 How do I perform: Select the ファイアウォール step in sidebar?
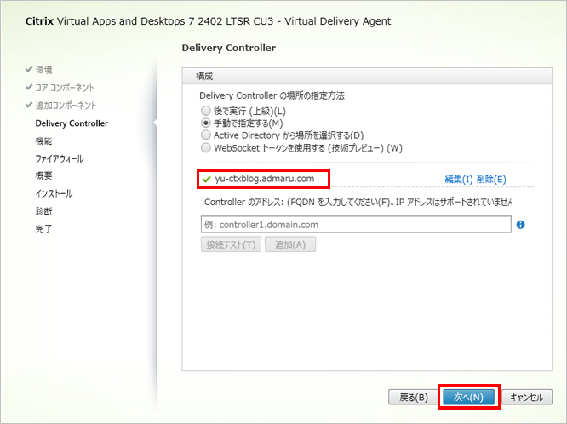[59, 158]
